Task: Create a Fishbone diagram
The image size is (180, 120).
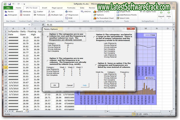Action: coord(39,15)
